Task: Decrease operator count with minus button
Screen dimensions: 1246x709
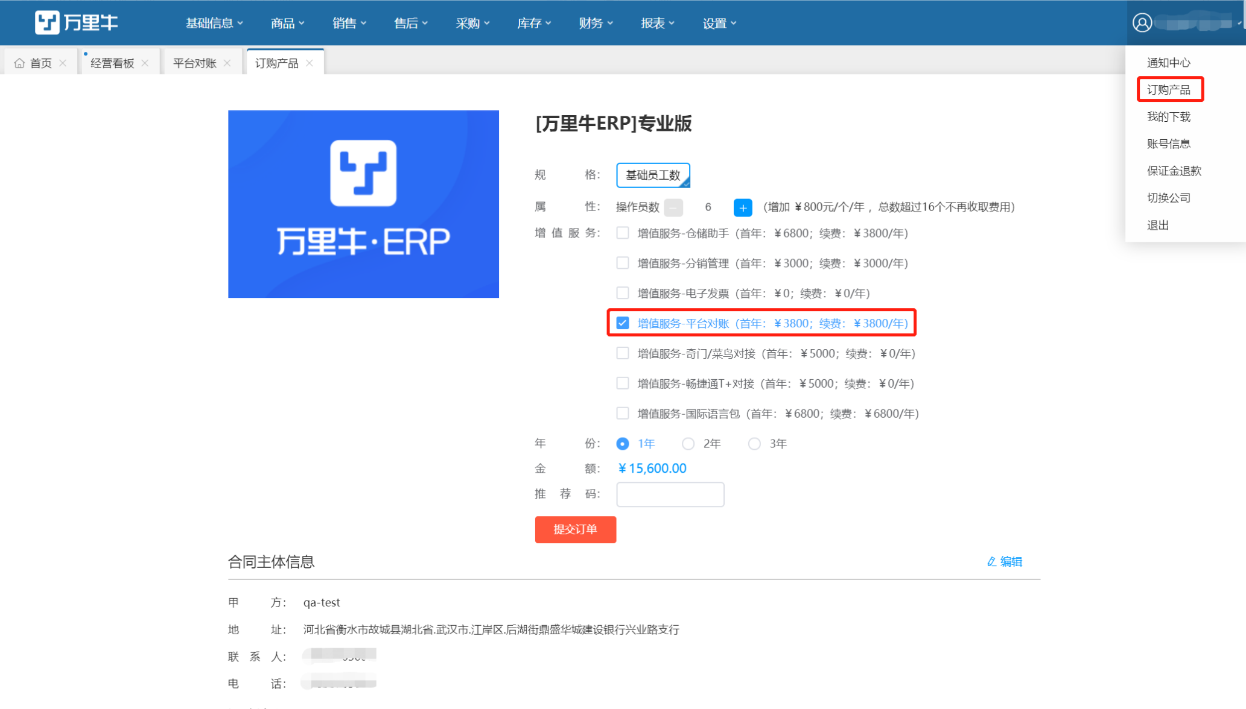Action: [673, 207]
